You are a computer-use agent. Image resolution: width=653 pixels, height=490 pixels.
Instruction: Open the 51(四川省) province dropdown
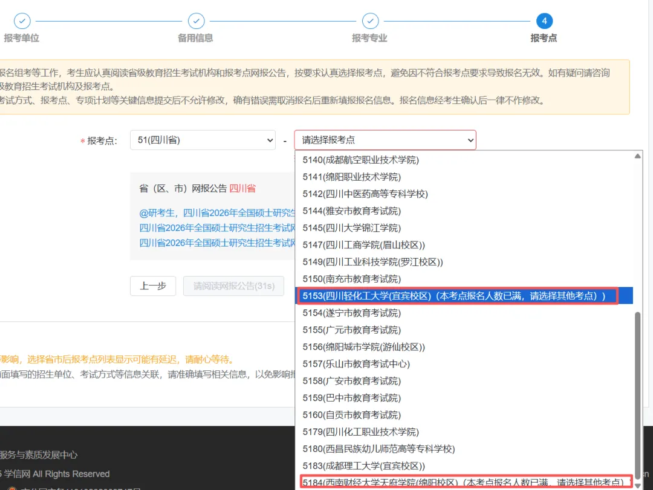click(203, 140)
